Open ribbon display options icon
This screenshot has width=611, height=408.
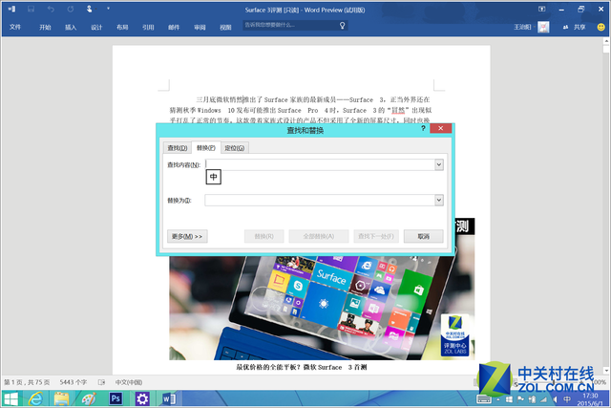tap(541, 9)
